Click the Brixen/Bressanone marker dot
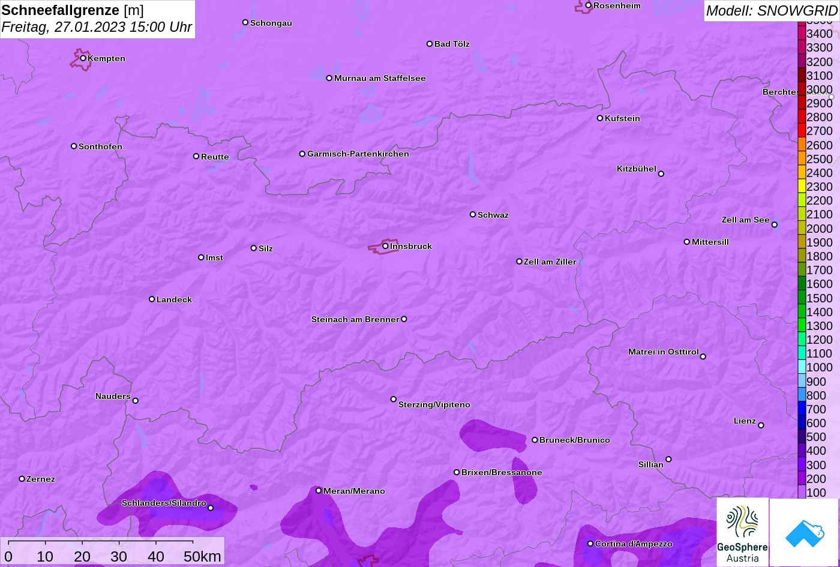This screenshot has height=567, width=840. coord(457,472)
